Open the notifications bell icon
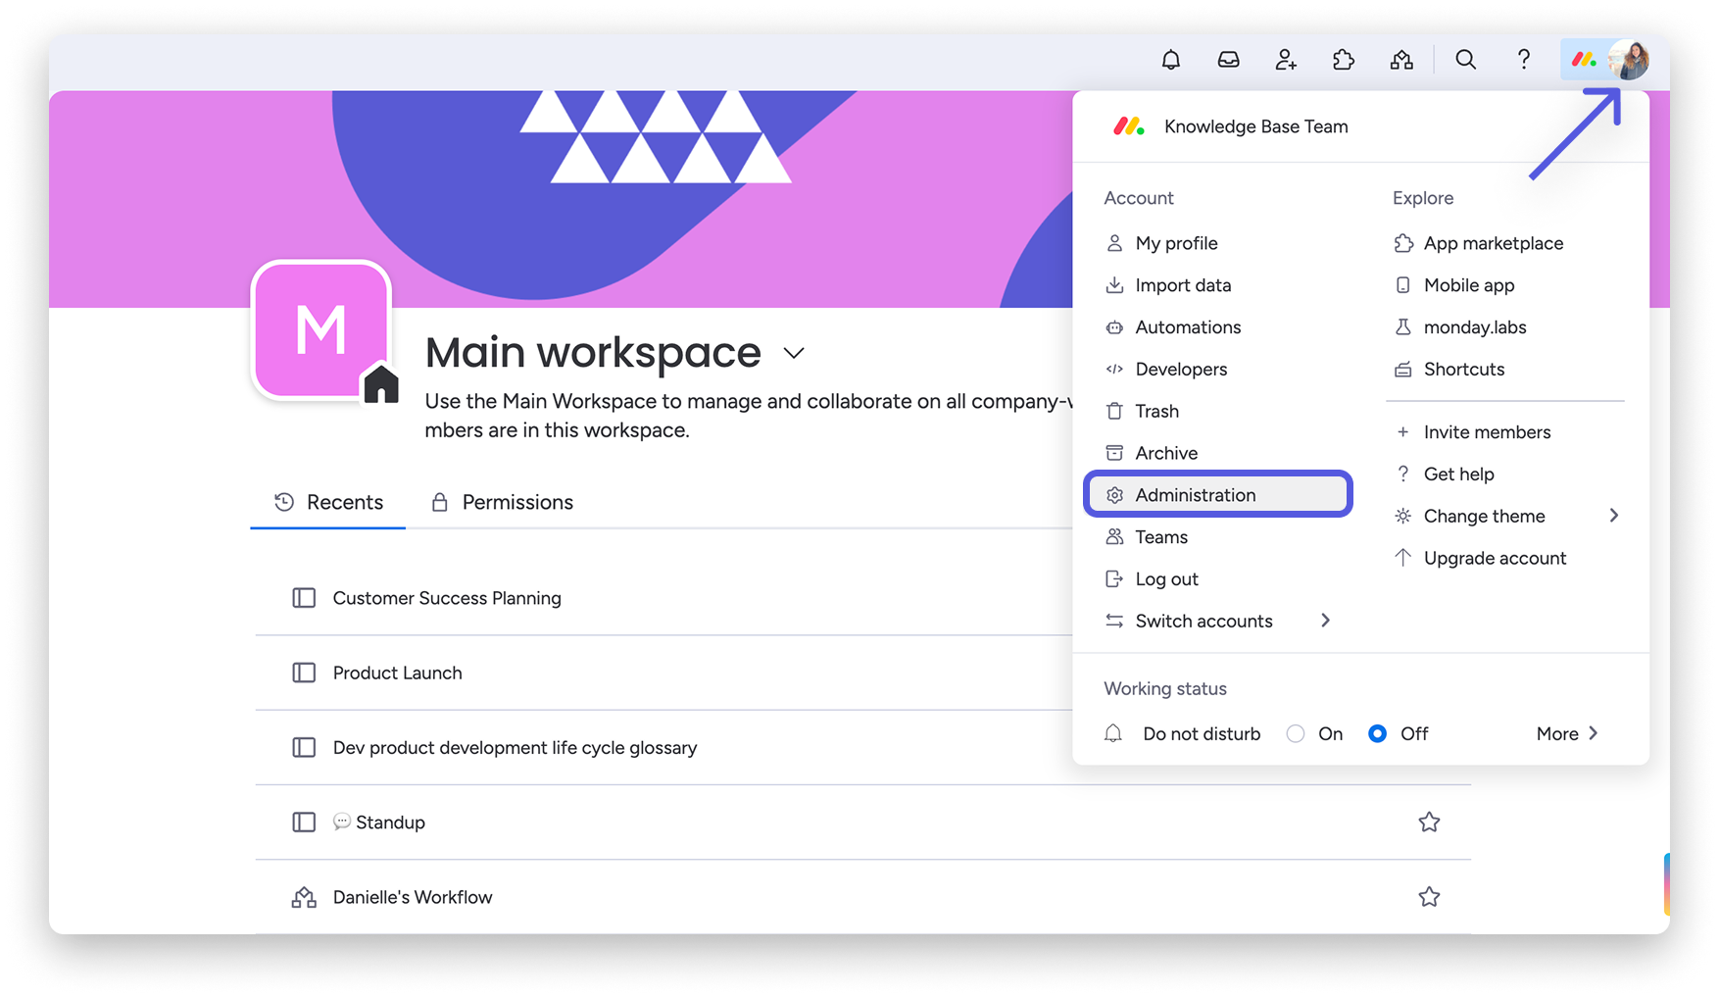Viewport: 1719px width, 998px height. [x=1170, y=60]
